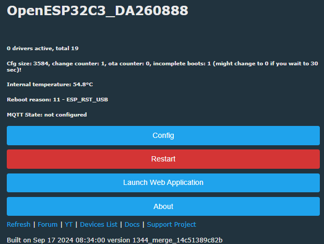The width and height of the screenshot is (324, 244).
Task: Click the '0 drivers active, total 19' line
Action: point(43,49)
